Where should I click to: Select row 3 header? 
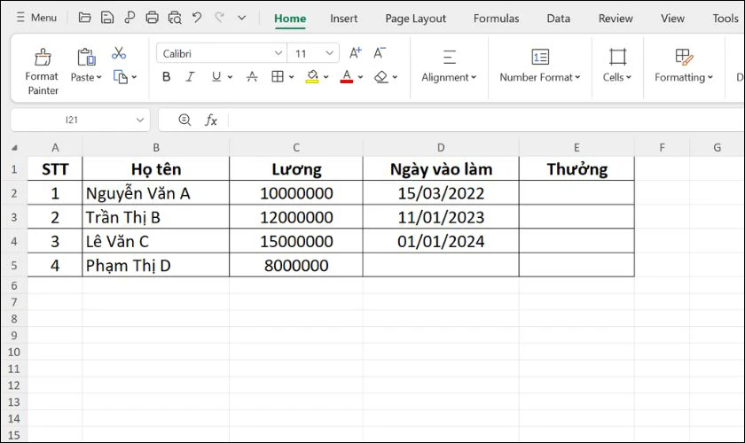pyautogui.click(x=14, y=217)
